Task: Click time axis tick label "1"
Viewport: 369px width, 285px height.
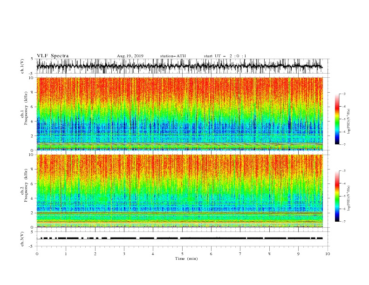Action: click(66, 254)
